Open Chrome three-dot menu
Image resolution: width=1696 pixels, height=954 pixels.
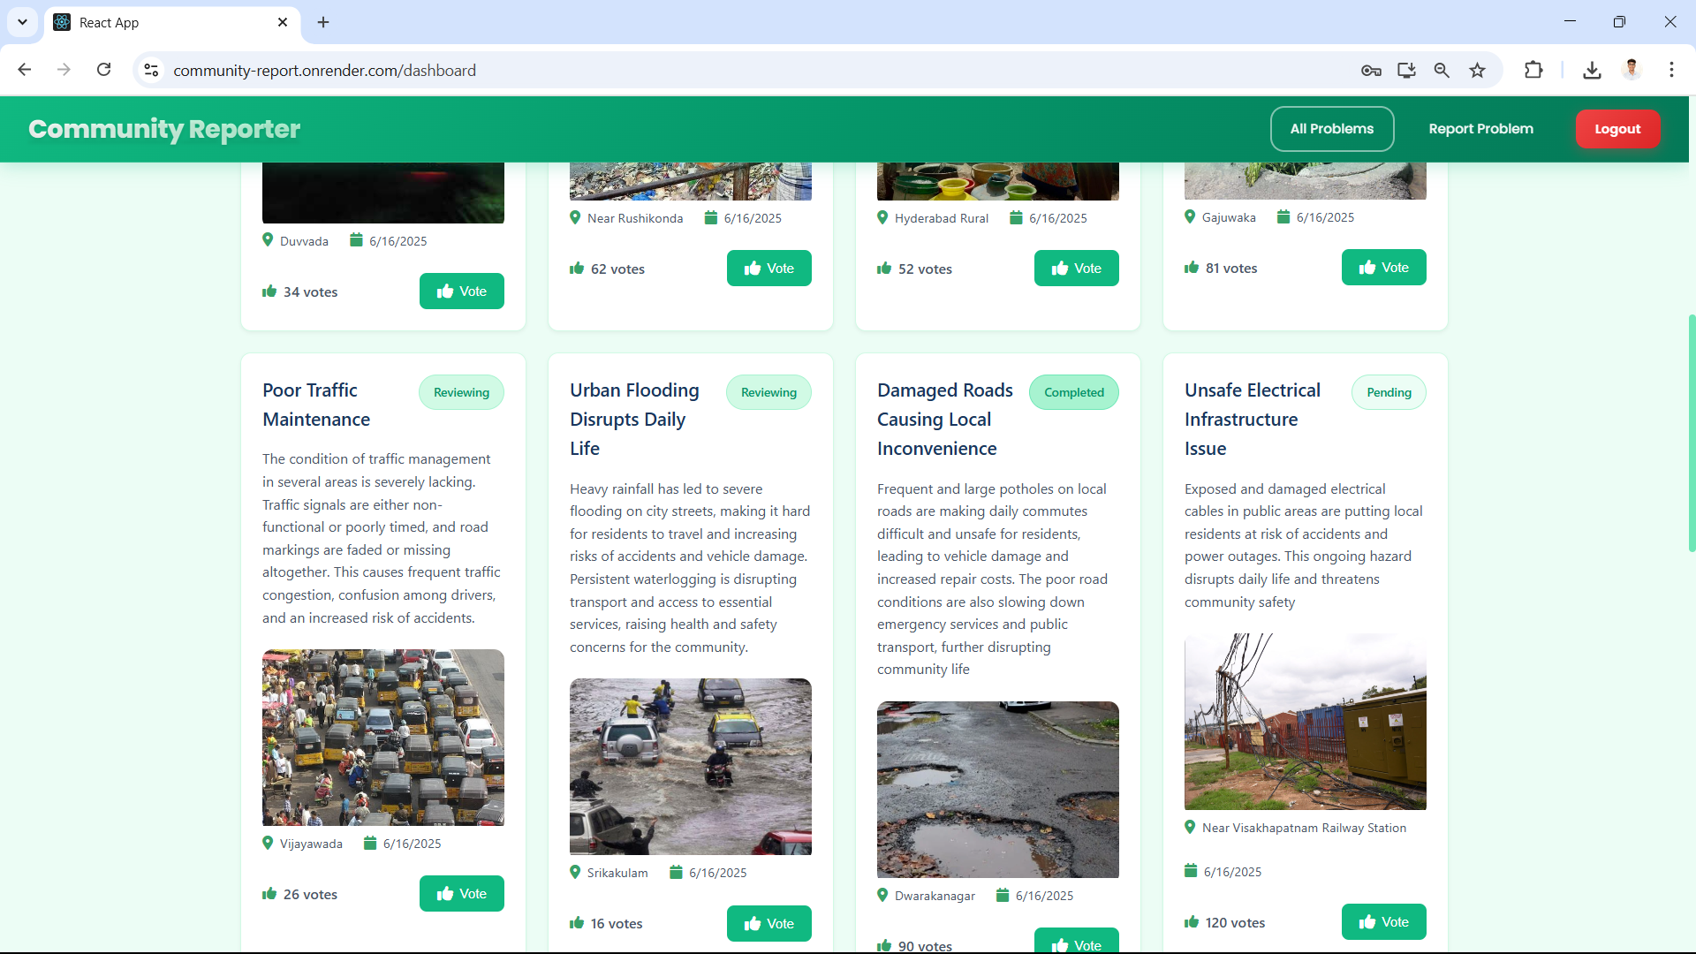[1671, 71]
